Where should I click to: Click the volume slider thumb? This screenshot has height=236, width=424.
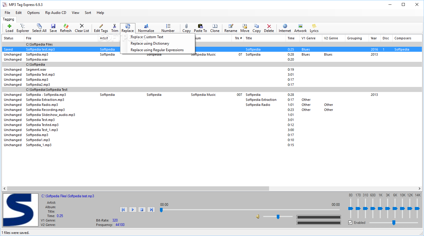pyautogui.click(x=278, y=217)
